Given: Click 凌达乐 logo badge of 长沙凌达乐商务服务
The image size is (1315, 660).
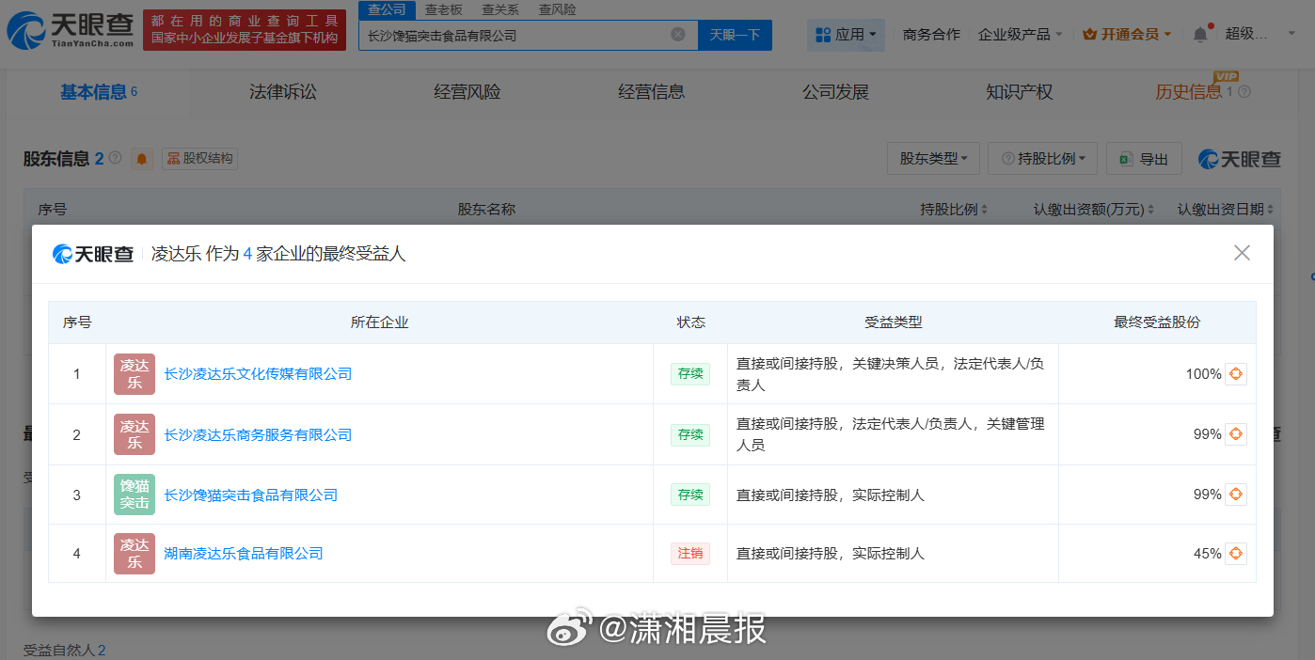Looking at the screenshot, I should (x=135, y=434).
